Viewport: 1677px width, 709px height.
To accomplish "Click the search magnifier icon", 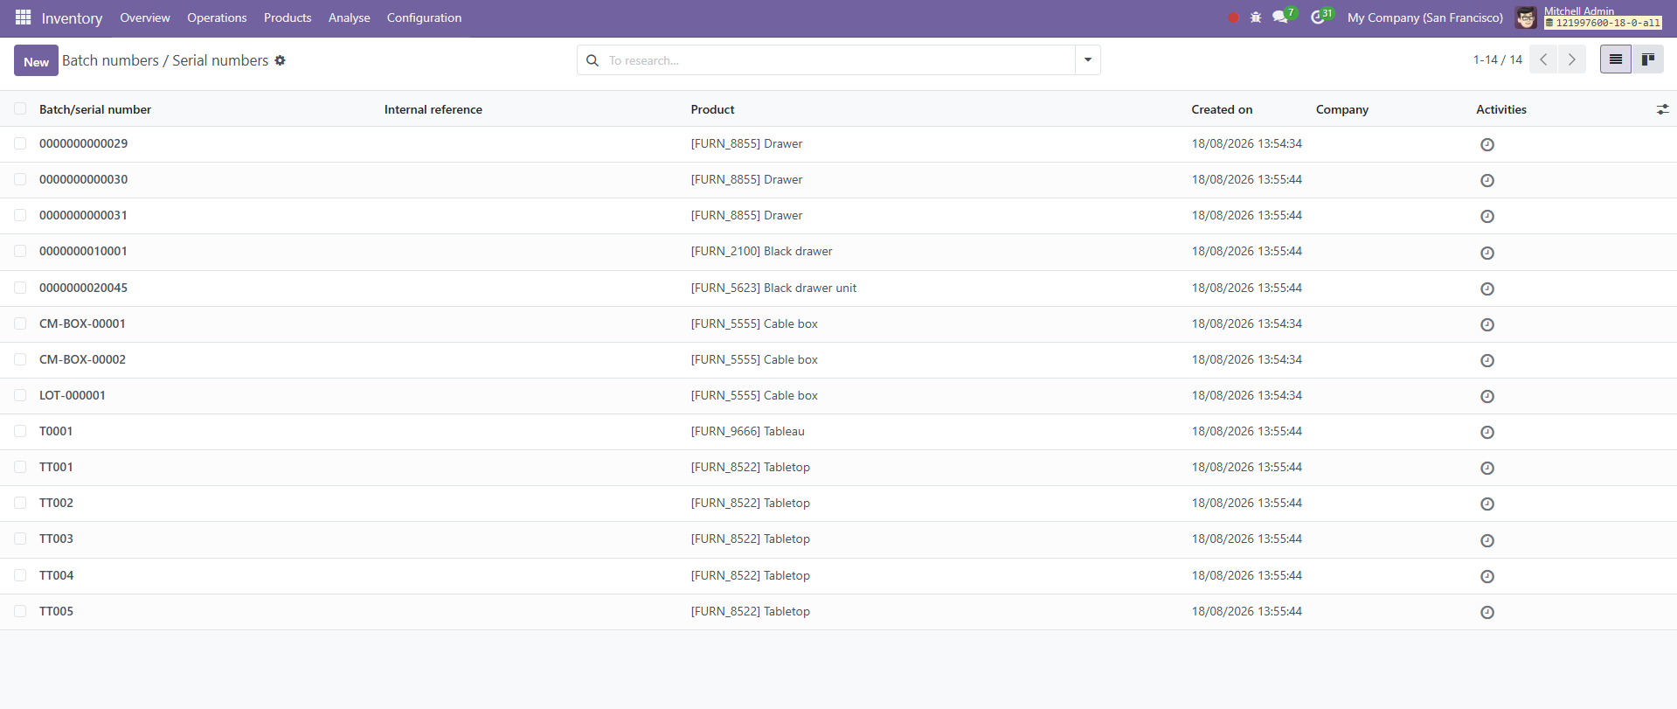I will pyautogui.click(x=592, y=60).
